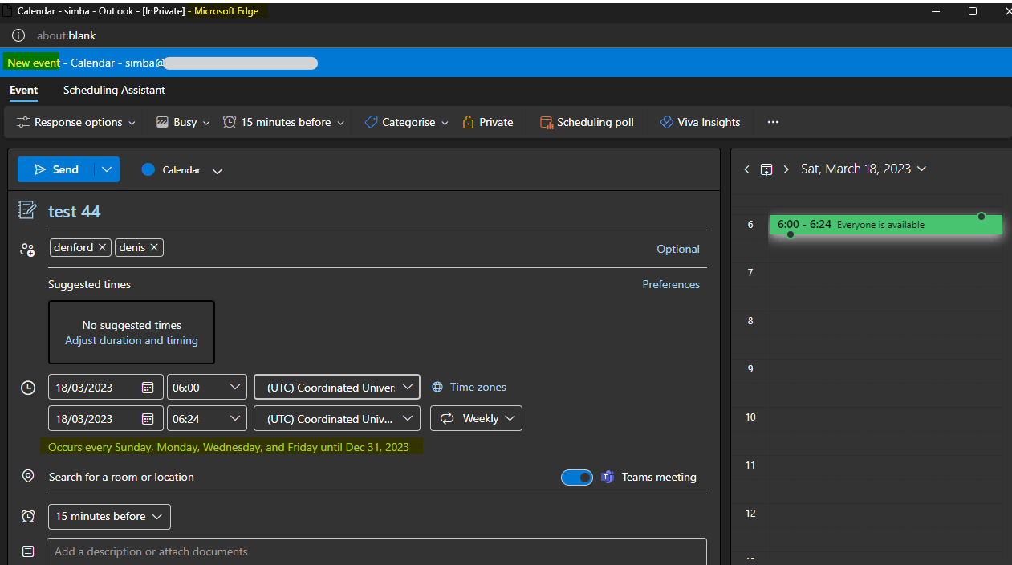
Task: Open the Calendar selector dropdown
Action: point(181,170)
